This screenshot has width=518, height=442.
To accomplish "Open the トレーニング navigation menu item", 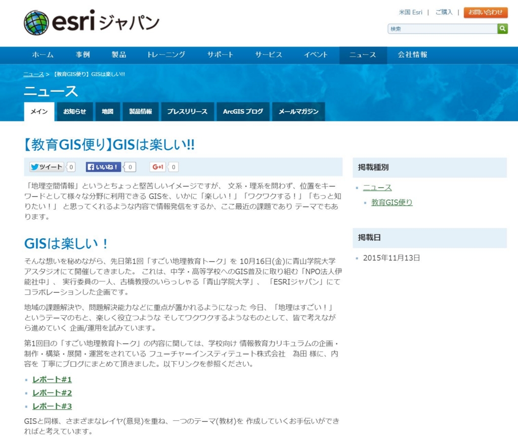I will pyautogui.click(x=165, y=55).
